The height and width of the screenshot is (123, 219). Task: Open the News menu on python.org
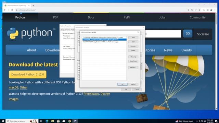click(x=168, y=50)
